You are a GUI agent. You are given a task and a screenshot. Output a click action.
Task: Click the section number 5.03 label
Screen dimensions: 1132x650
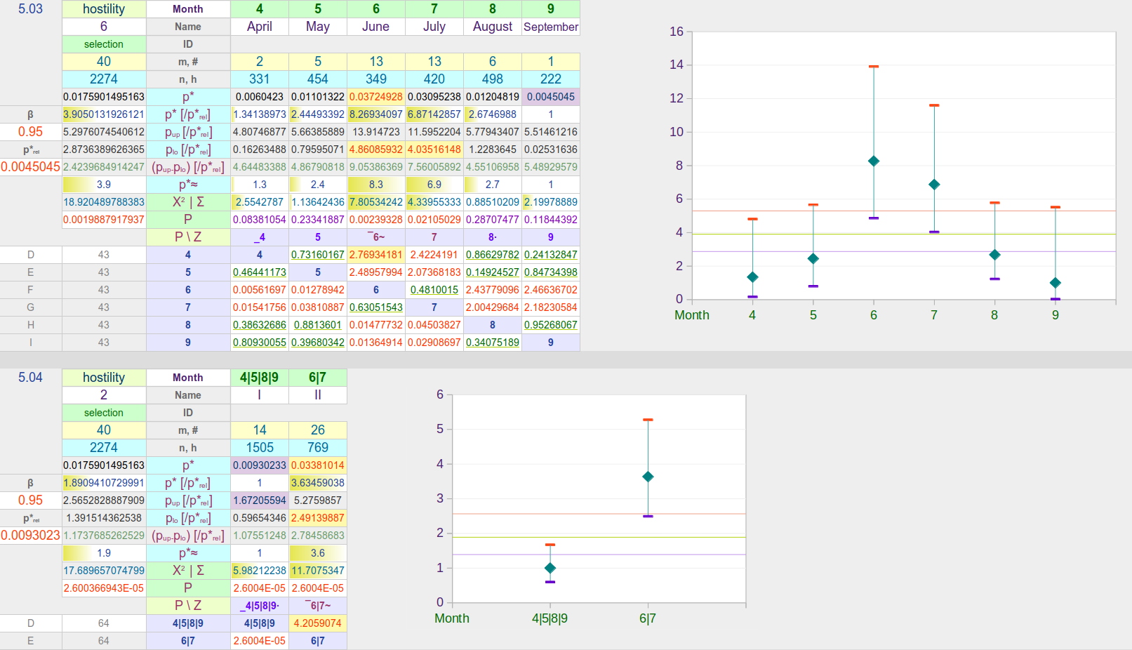(x=30, y=9)
